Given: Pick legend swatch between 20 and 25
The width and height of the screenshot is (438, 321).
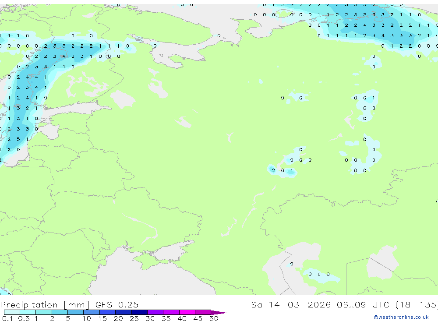Looking at the screenshot, I should [124, 312].
